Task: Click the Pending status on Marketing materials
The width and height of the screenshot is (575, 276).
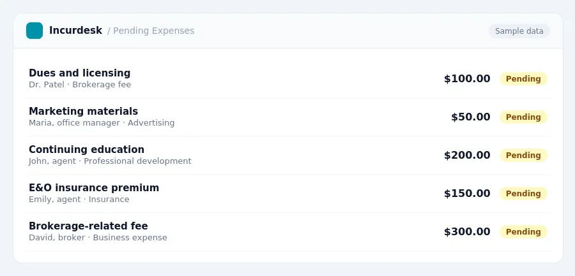Action: pyautogui.click(x=523, y=117)
